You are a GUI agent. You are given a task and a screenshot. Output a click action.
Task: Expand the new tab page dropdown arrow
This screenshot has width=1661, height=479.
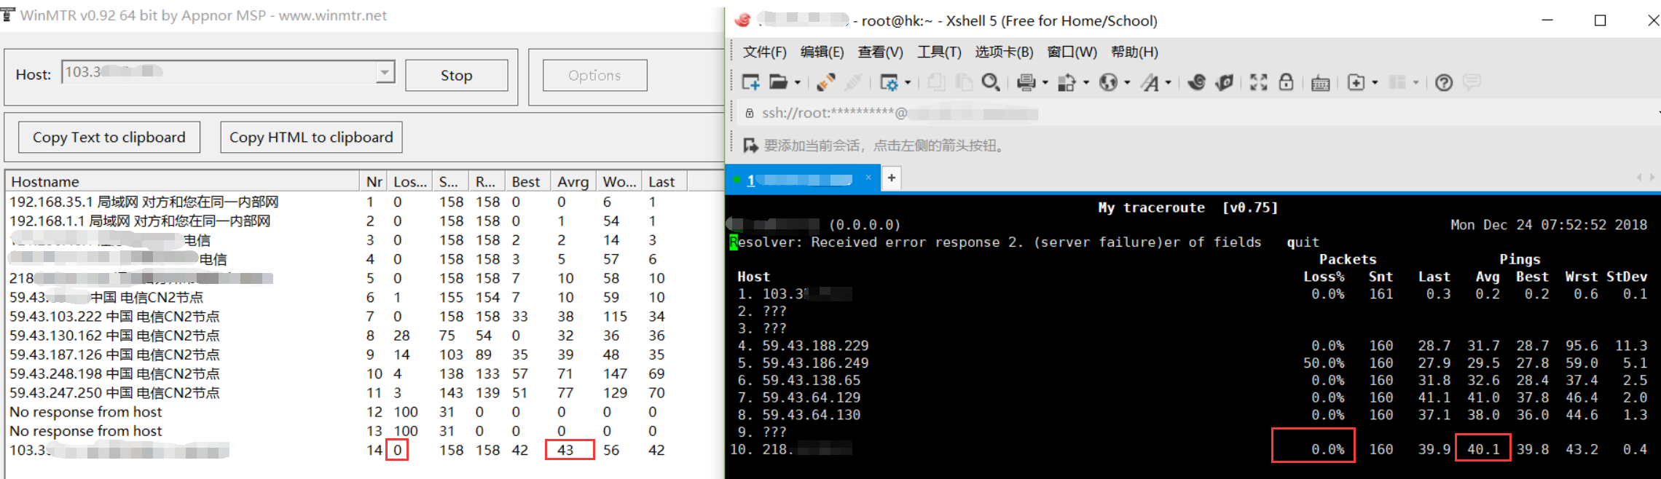1375,82
